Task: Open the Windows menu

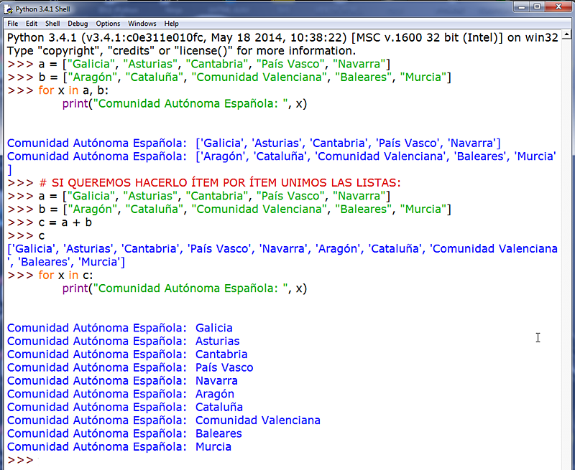Action: (142, 23)
